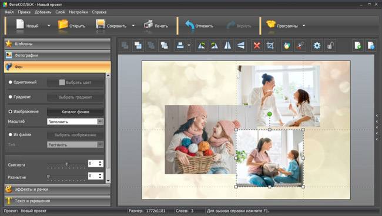This screenshot has height=216, width=382.
Task: Click the color shapes effects icon
Action: pos(287,45)
